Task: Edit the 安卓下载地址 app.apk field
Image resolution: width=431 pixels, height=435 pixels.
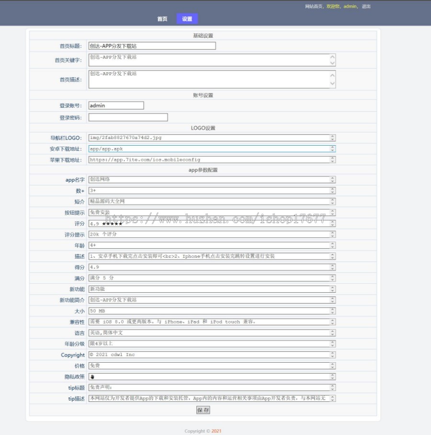Action: click(212, 149)
